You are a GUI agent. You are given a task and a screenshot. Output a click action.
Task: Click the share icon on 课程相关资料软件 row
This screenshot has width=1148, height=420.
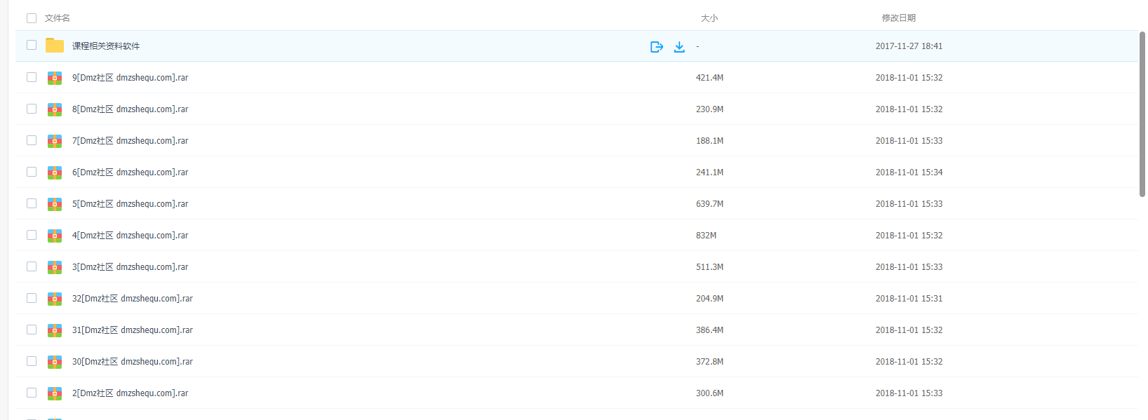pos(657,47)
